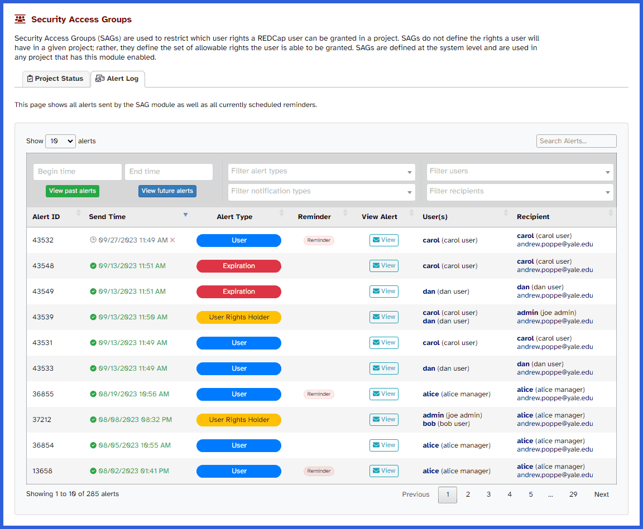The width and height of the screenshot is (643, 529).
Task: Sort by Reminder column arrows
Action: pos(346,212)
